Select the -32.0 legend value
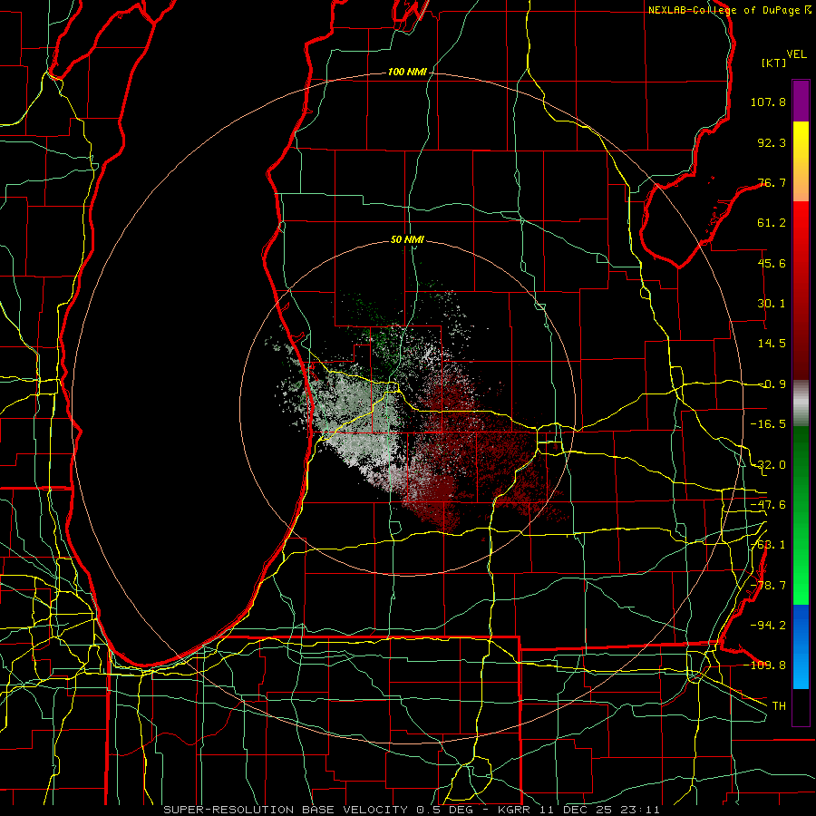 point(768,465)
